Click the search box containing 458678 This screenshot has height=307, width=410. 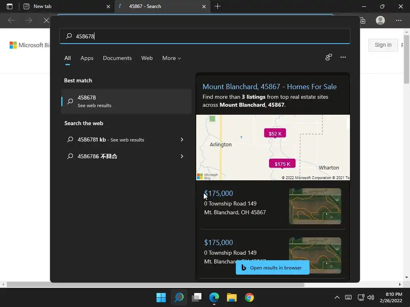(205, 36)
